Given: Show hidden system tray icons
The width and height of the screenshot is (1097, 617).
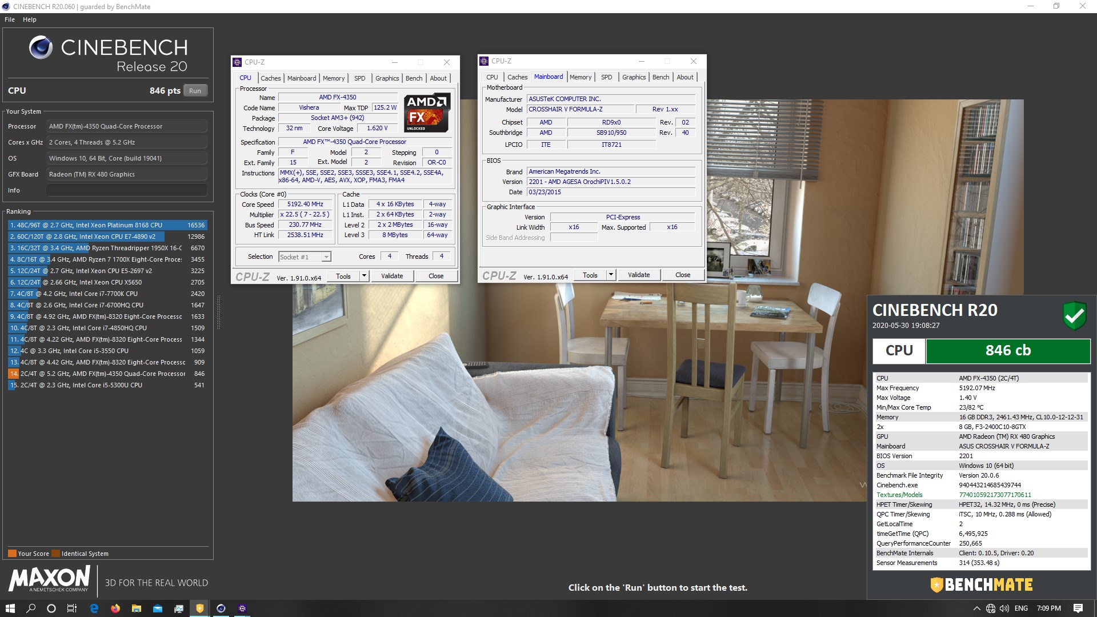Looking at the screenshot, I should tap(976, 608).
